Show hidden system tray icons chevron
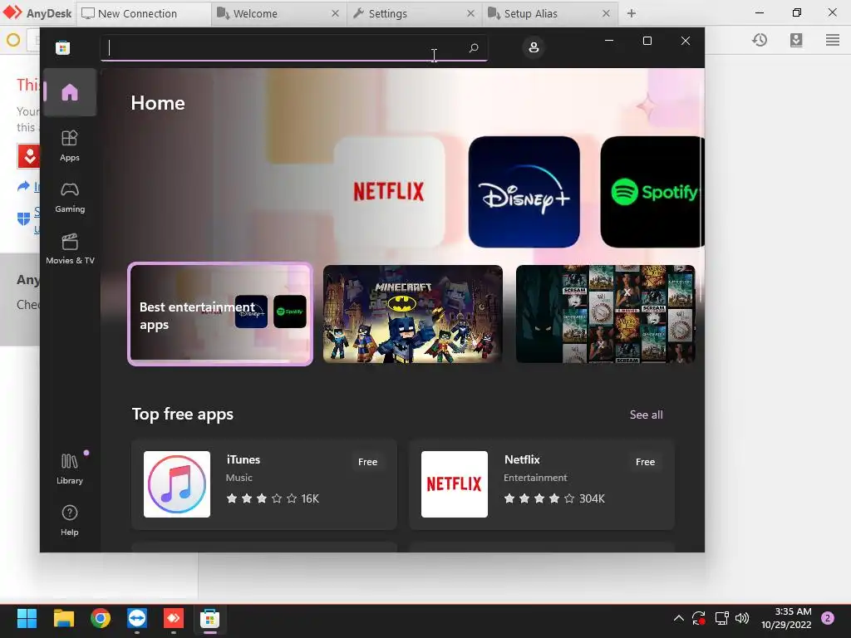The width and height of the screenshot is (851, 638). tap(678, 618)
